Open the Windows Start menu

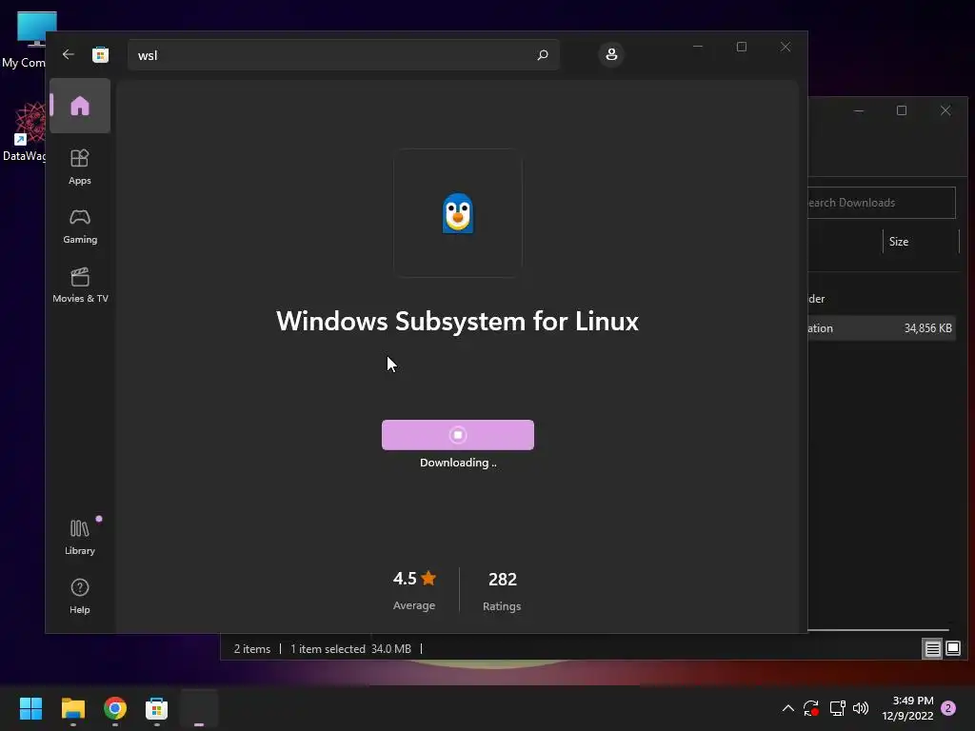point(30,708)
